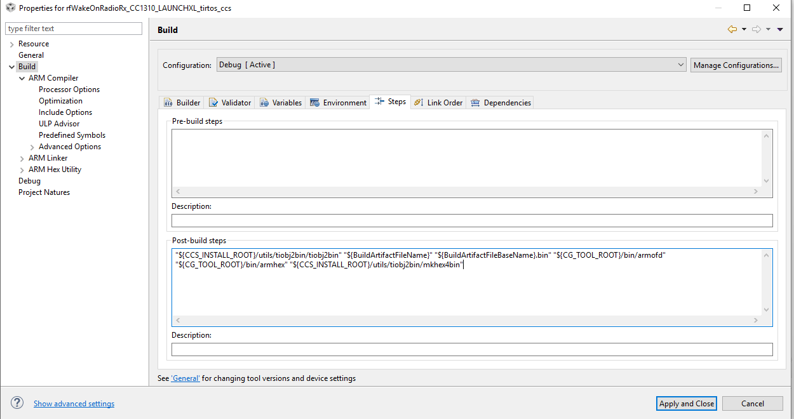Expand Advanced Options in the tree
The height and width of the screenshot is (419, 794).
[x=32, y=147]
